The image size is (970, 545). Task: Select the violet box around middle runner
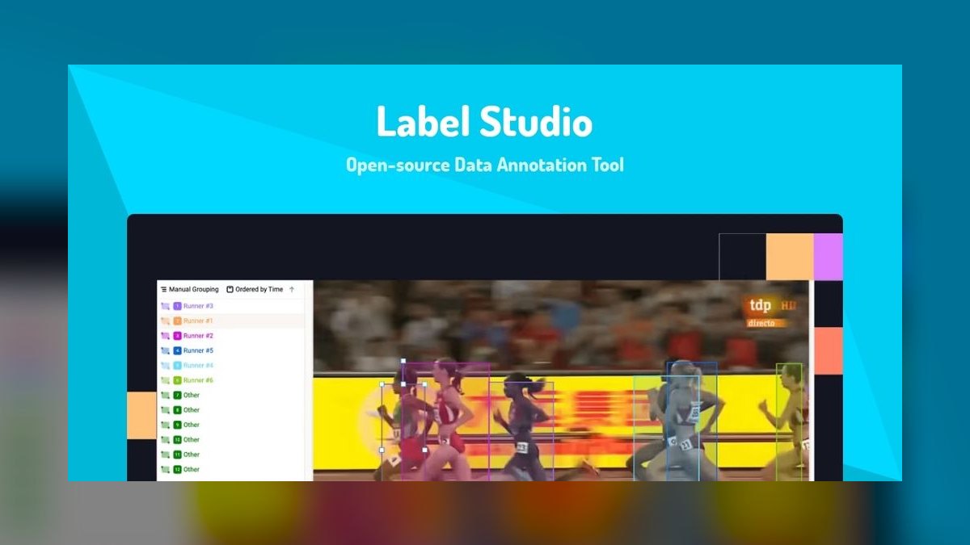point(521,431)
